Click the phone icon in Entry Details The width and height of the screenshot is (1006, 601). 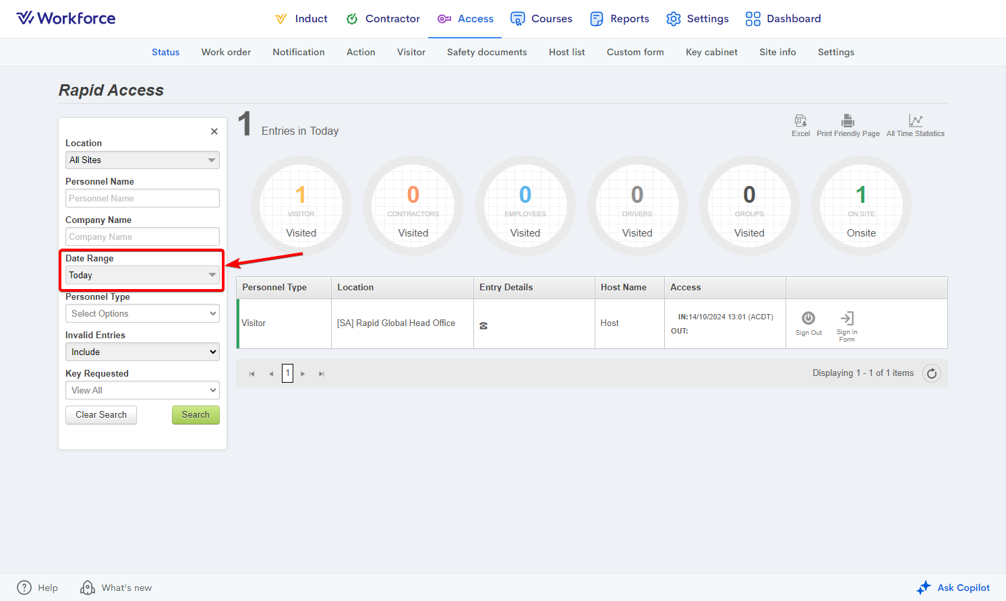(x=483, y=326)
